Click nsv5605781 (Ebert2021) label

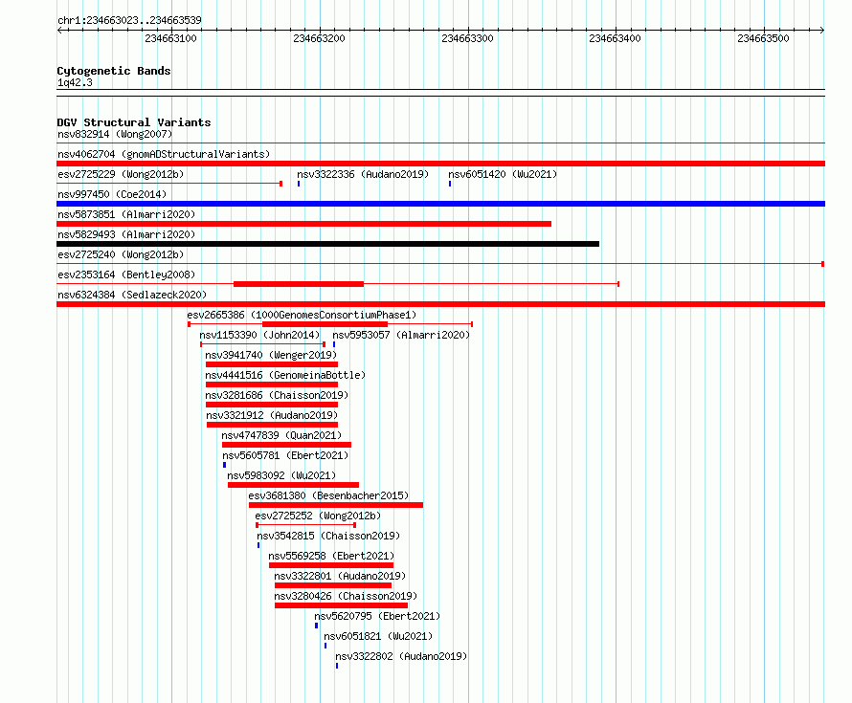(285, 455)
